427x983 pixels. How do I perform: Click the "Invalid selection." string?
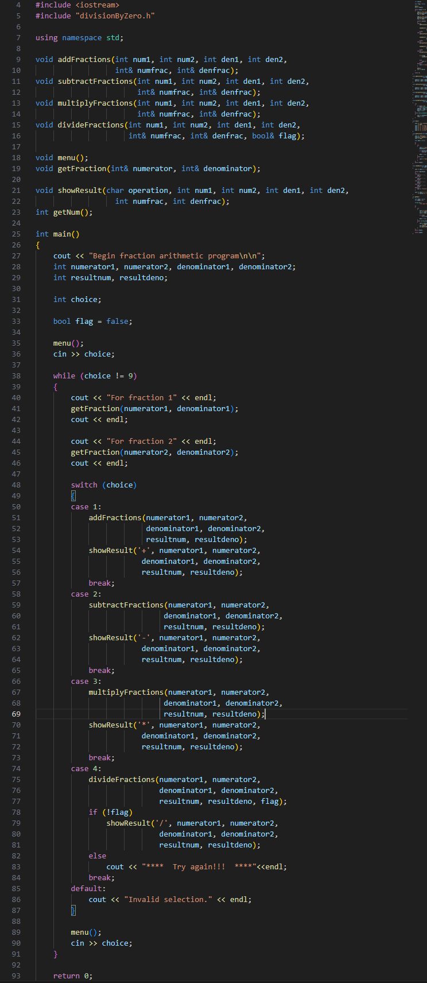(168, 899)
